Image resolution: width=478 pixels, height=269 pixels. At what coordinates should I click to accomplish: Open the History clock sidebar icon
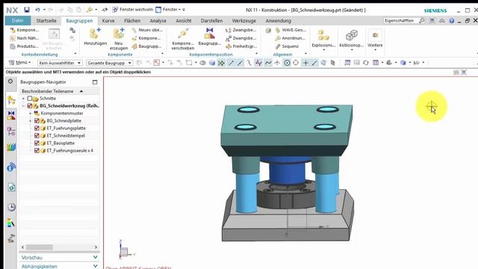click(11, 207)
